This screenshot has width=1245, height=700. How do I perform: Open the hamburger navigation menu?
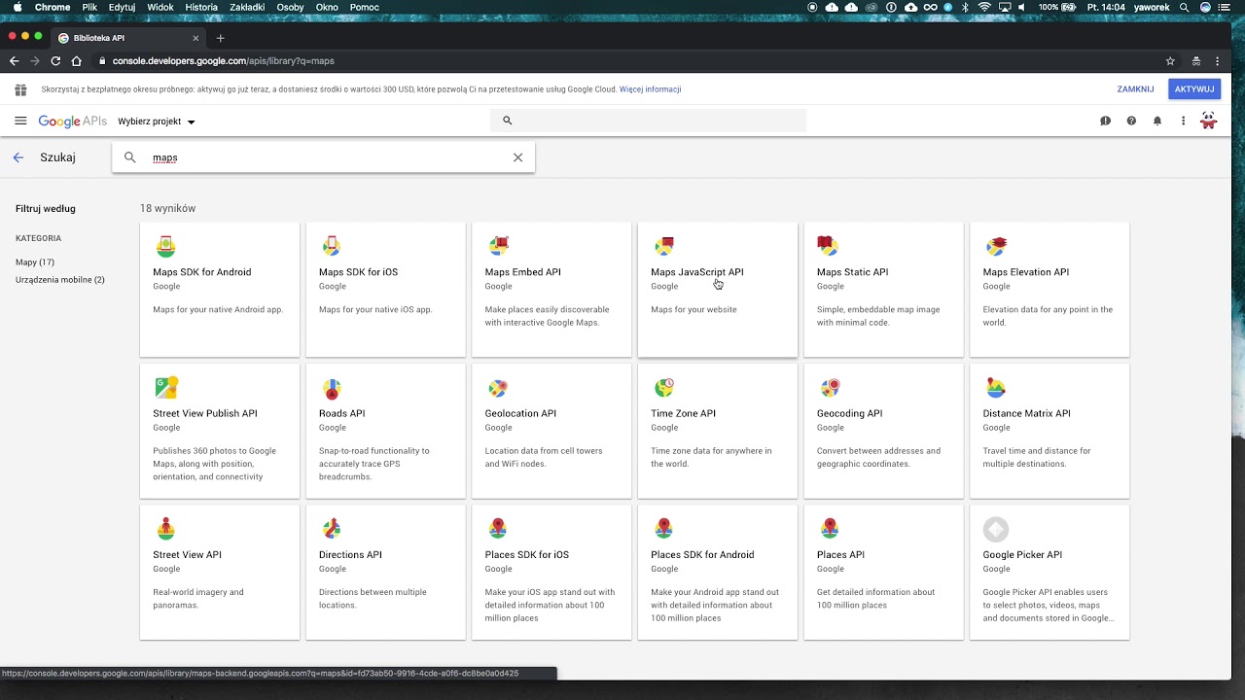click(x=20, y=121)
